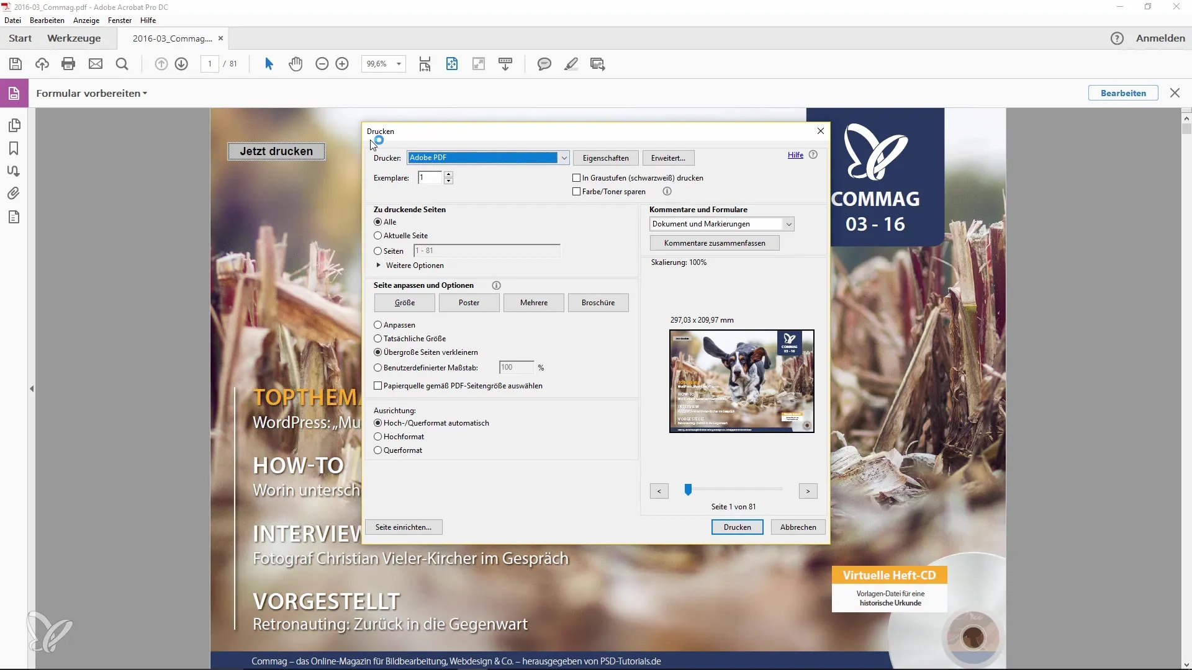Select Querformat orientation radio button
The width and height of the screenshot is (1192, 670).
pos(377,450)
